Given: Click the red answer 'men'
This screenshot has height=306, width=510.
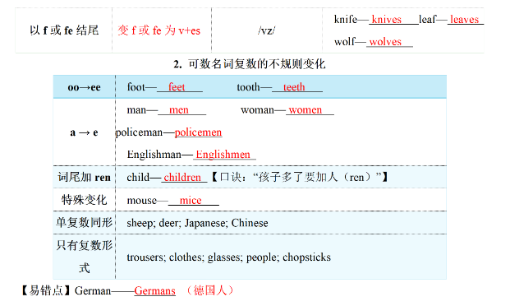Looking at the screenshot, I should 179,110.
